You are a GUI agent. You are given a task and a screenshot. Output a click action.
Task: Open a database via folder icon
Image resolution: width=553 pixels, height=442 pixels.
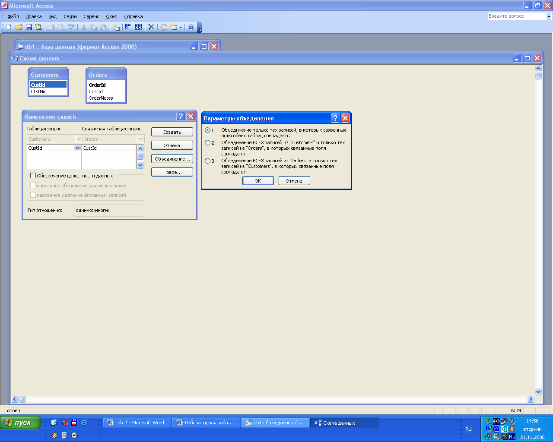click(x=19, y=27)
